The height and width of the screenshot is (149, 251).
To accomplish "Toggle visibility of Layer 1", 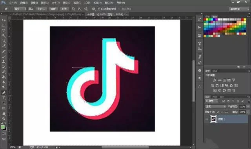I will coord(207,119).
